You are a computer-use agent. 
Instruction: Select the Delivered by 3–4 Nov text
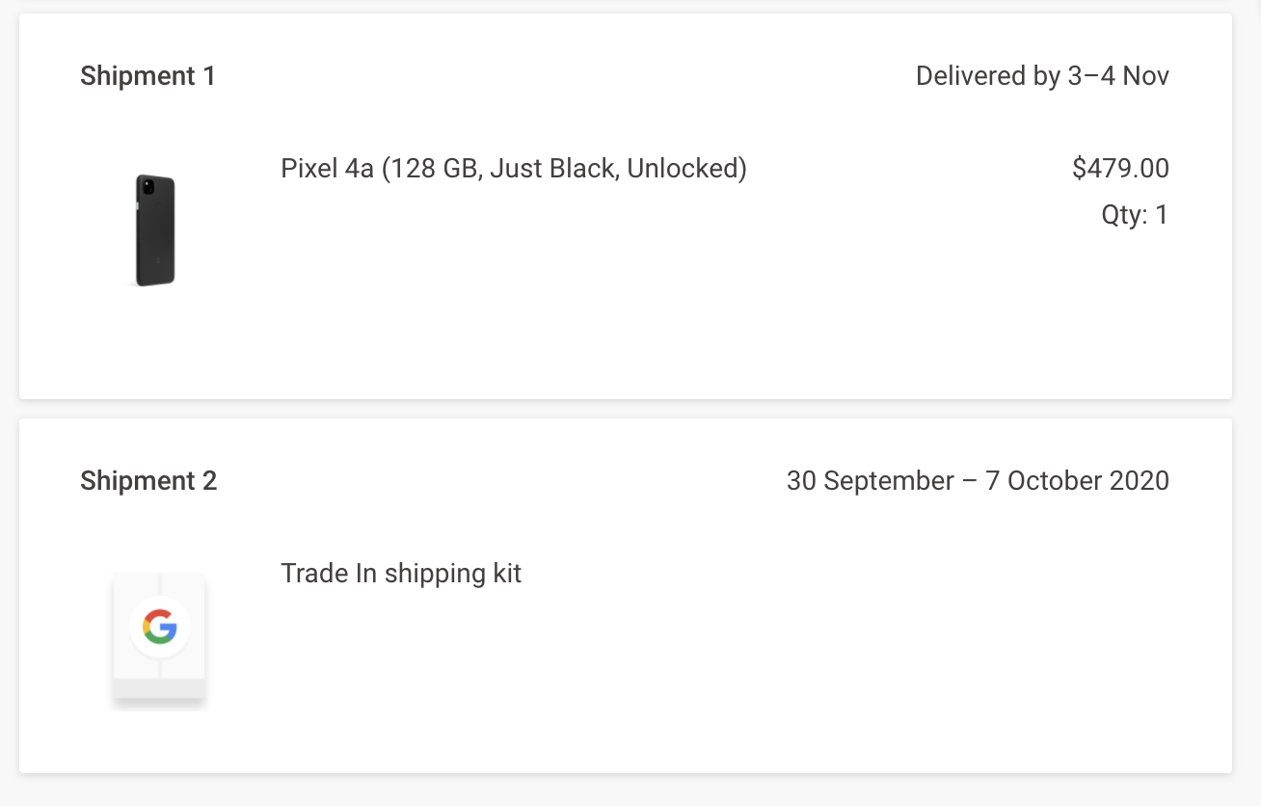pyautogui.click(x=1042, y=76)
